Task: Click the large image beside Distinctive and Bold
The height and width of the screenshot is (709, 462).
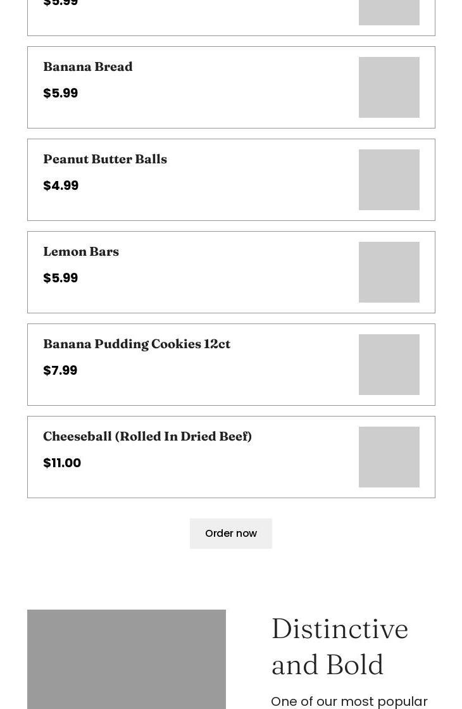Action: click(x=126, y=659)
